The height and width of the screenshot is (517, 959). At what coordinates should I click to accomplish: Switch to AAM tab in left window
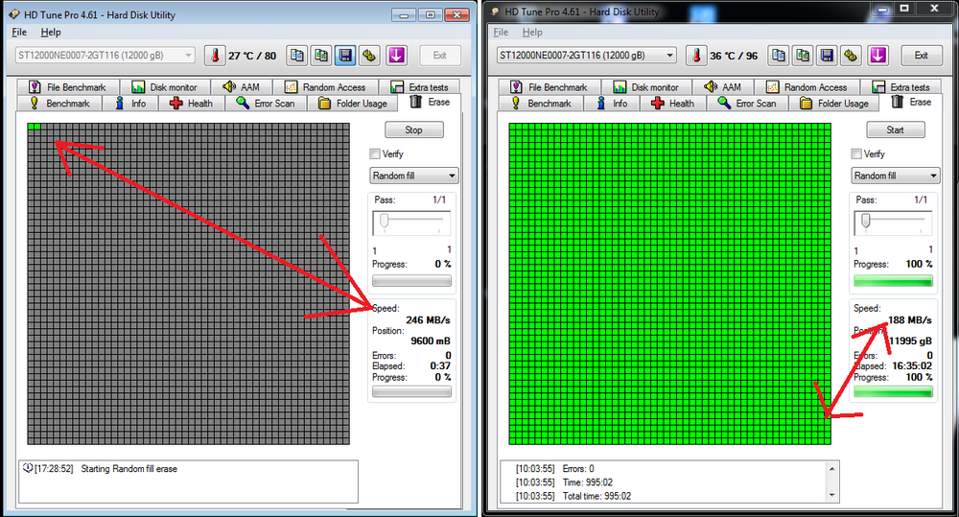pos(243,87)
